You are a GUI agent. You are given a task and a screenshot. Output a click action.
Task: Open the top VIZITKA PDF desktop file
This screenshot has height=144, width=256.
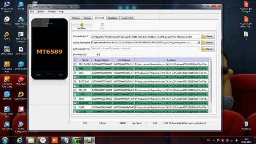click(246, 7)
